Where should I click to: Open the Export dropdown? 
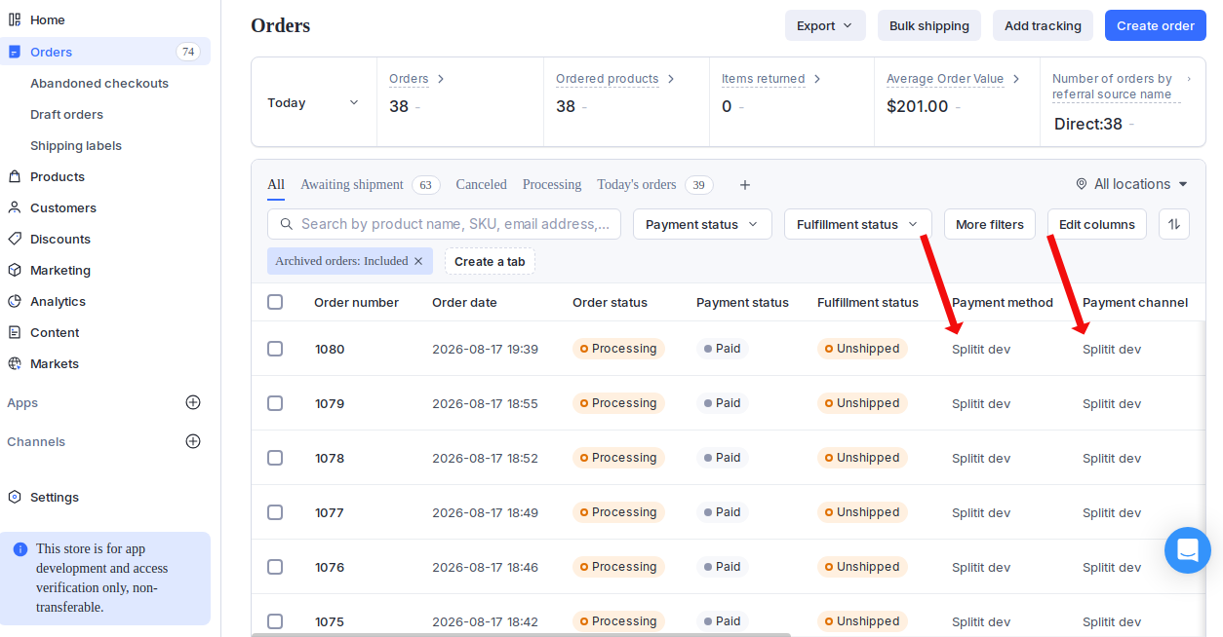point(825,25)
